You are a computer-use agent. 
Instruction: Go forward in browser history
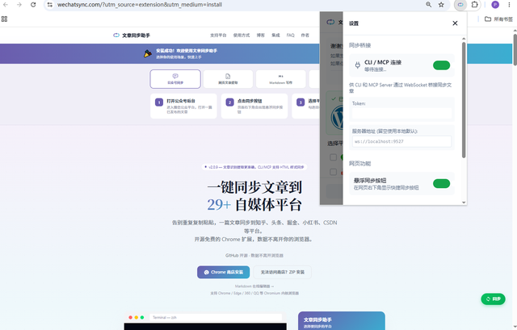[x=19, y=5]
